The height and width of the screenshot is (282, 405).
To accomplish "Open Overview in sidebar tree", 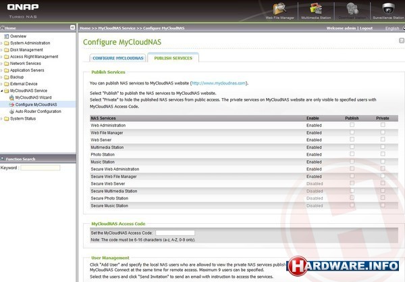I will [18, 37].
